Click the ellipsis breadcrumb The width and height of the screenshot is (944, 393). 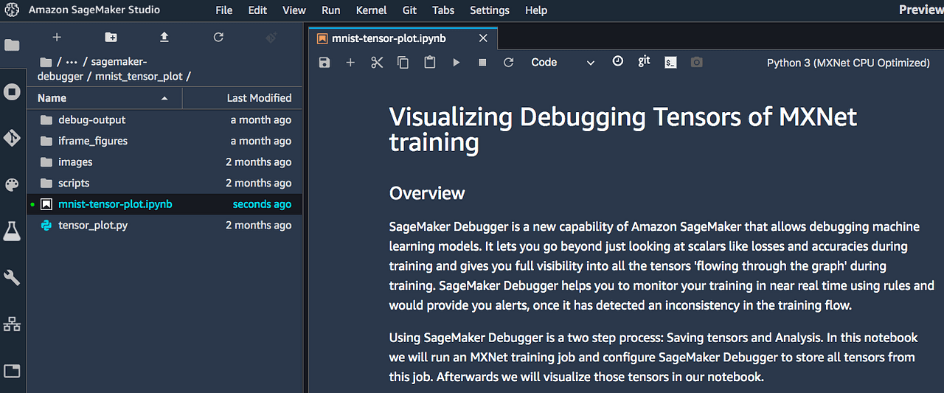coord(72,62)
